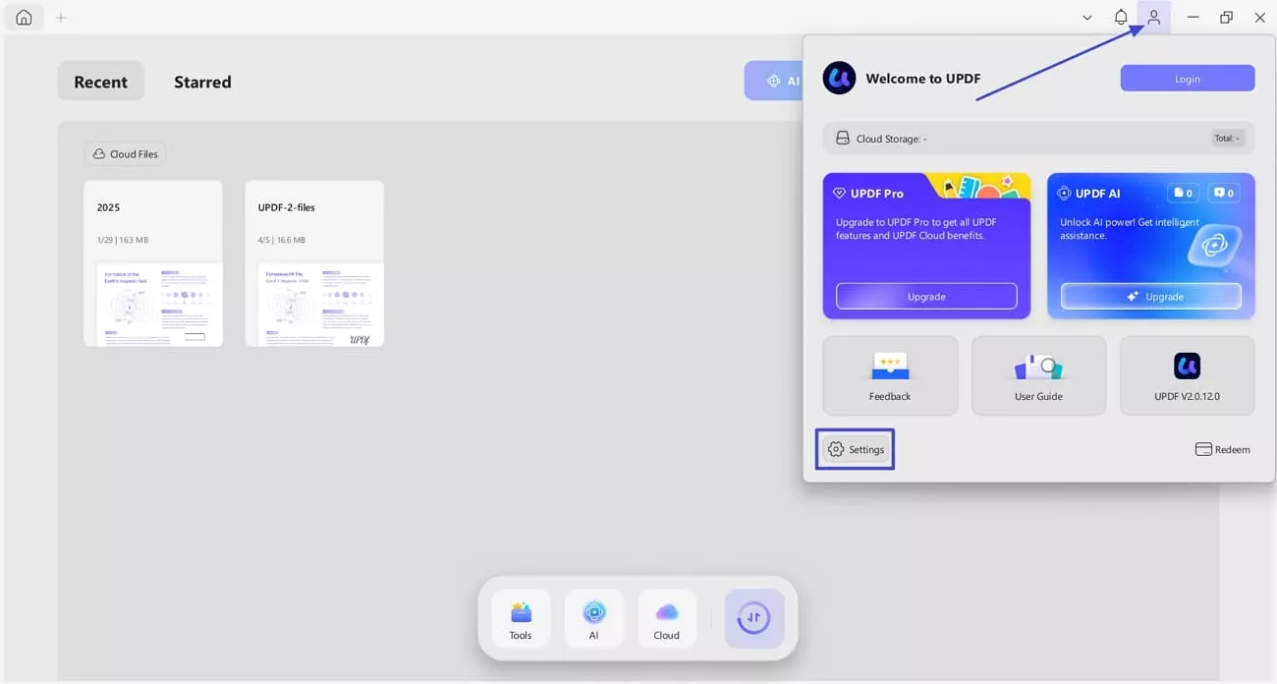Screen dimensions: 1277x684
Task: Click the AI button behind the panel
Action: [x=774, y=81]
